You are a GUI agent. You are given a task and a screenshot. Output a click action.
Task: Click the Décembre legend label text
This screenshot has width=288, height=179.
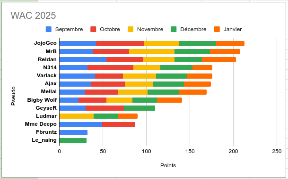pos(193,29)
